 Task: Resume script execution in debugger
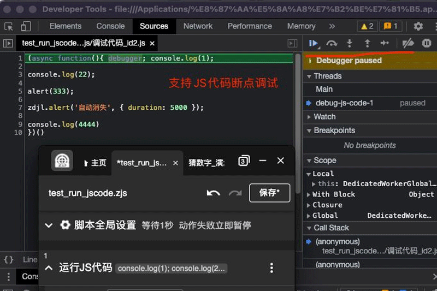[314, 43]
